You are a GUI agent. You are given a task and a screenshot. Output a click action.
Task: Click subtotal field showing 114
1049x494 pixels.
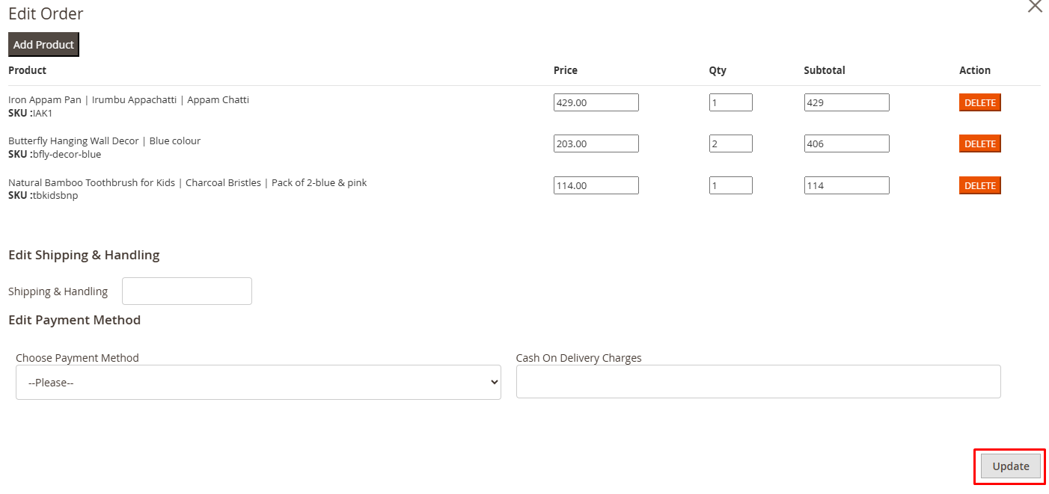tap(847, 185)
